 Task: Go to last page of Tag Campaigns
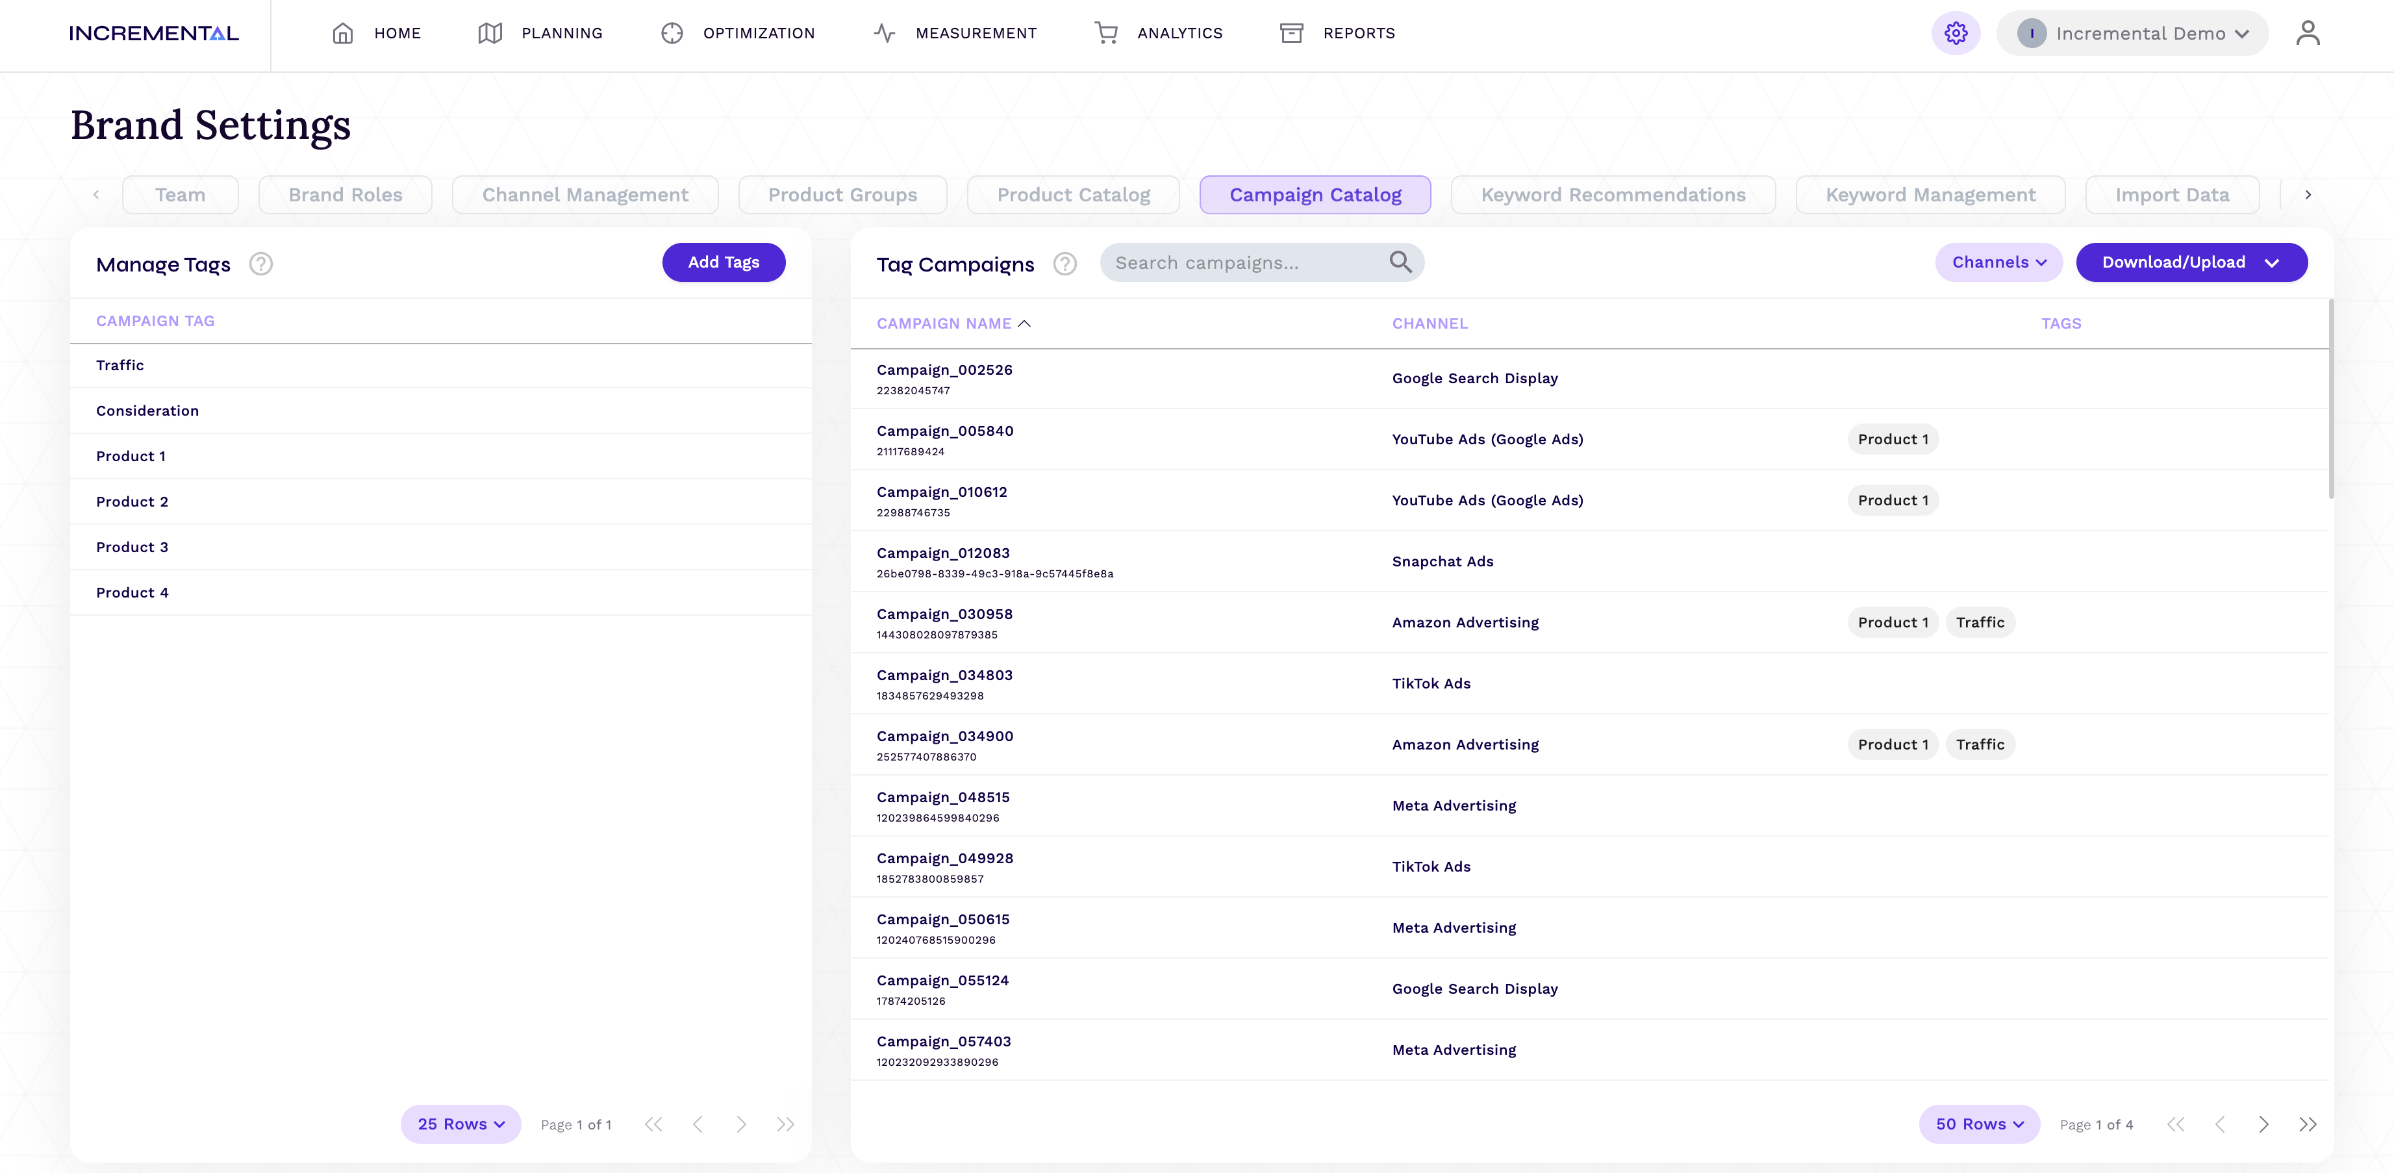[2308, 1125]
